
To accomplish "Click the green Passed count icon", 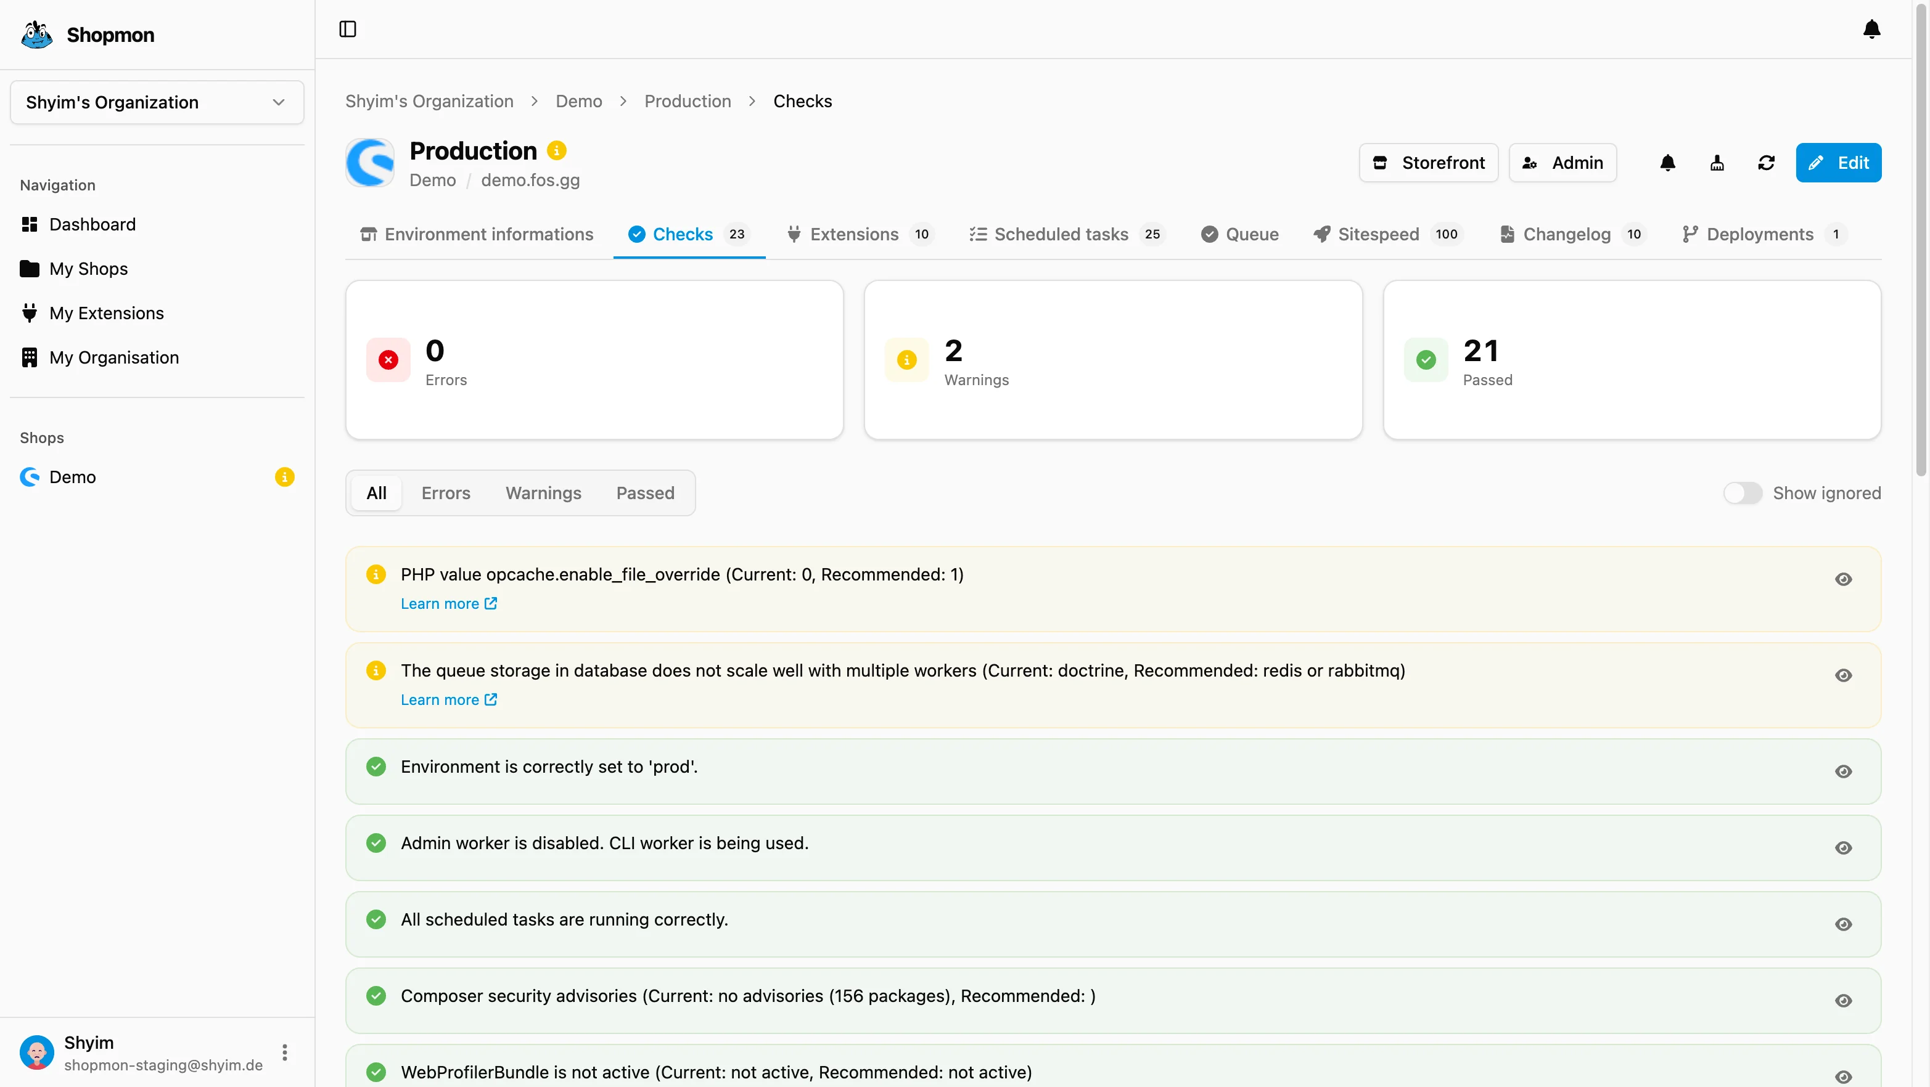I will 1426,360.
